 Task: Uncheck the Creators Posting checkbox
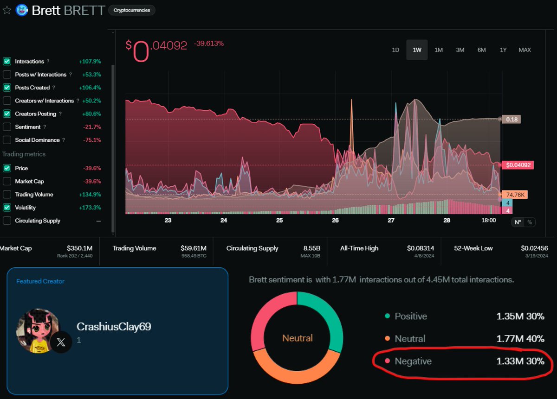[x=7, y=114]
